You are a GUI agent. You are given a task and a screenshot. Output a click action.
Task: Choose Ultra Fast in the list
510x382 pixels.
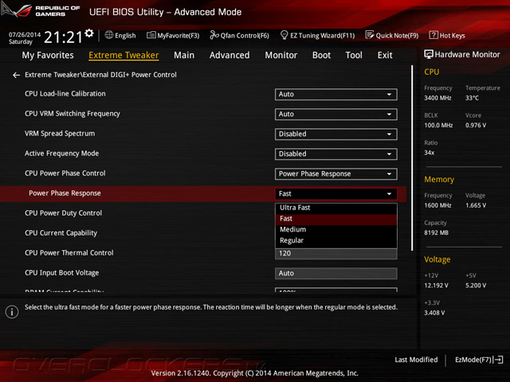pos(335,208)
